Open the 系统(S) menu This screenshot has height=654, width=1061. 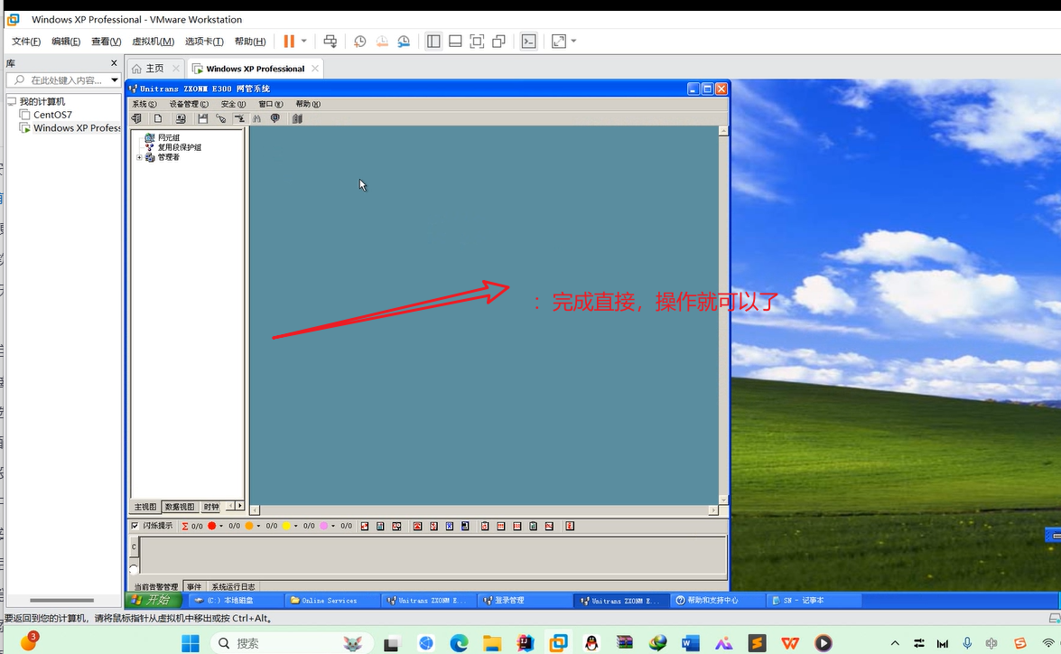click(x=144, y=104)
